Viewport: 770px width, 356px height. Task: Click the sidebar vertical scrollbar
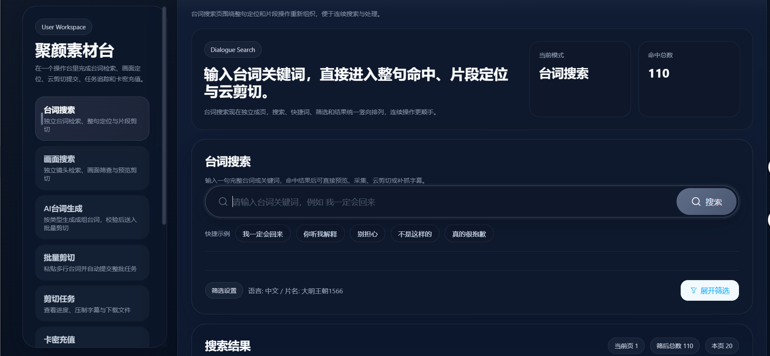[x=164, y=116]
